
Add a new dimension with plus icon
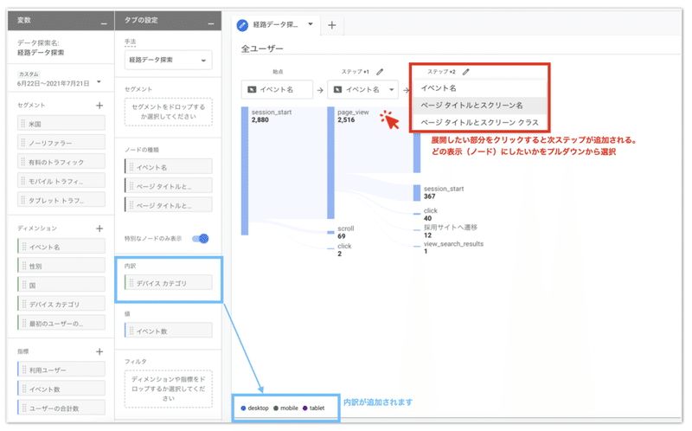pyautogui.click(x=99, y=228)
